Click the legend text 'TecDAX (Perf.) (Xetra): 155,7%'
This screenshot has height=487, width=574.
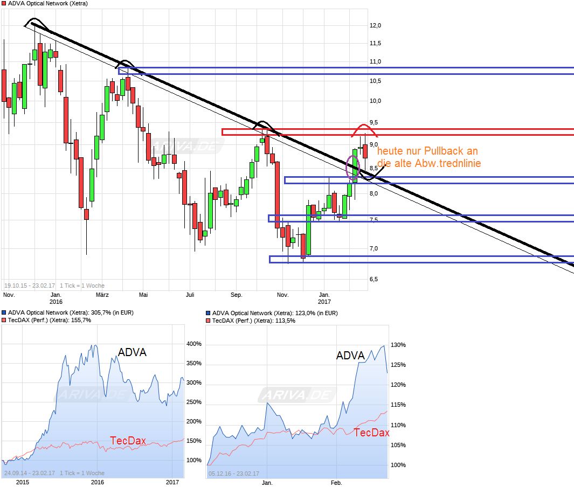tap(50, 320)
